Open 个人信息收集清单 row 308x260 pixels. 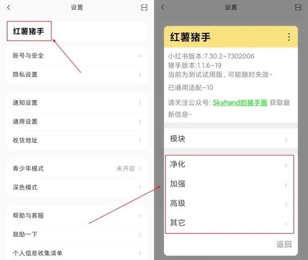pyautogui.click(x=76, y=253)
